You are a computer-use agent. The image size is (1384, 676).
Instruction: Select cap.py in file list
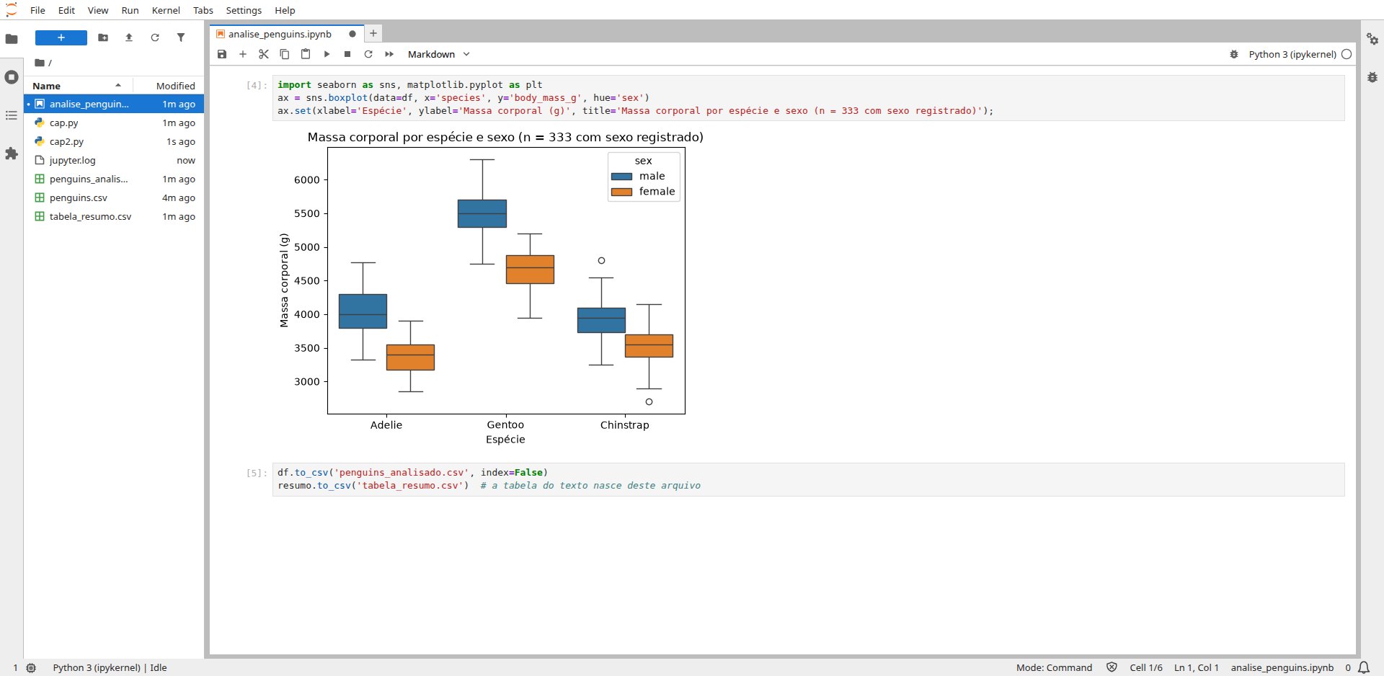(x=114, y=123)
